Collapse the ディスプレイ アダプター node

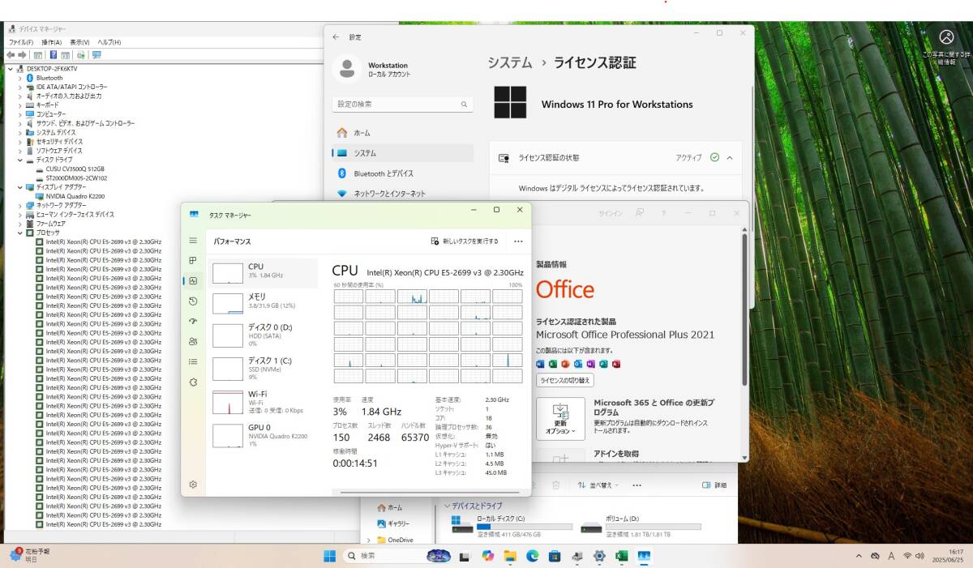point(20,187)
